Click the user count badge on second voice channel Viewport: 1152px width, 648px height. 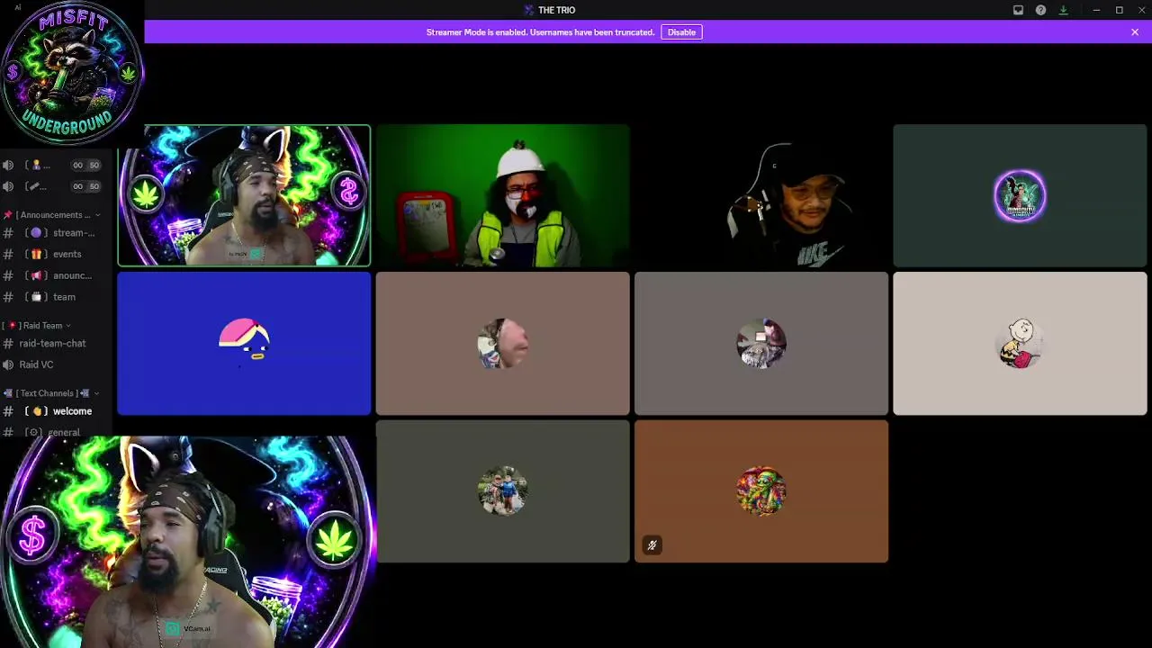click(x=85, y=186)
